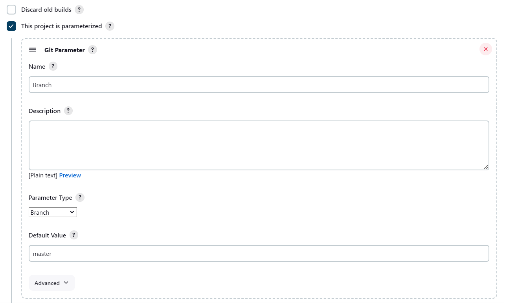Open help for Parameter Type
507x303 pixels.
pyautogui.click(x=80, y=197)
